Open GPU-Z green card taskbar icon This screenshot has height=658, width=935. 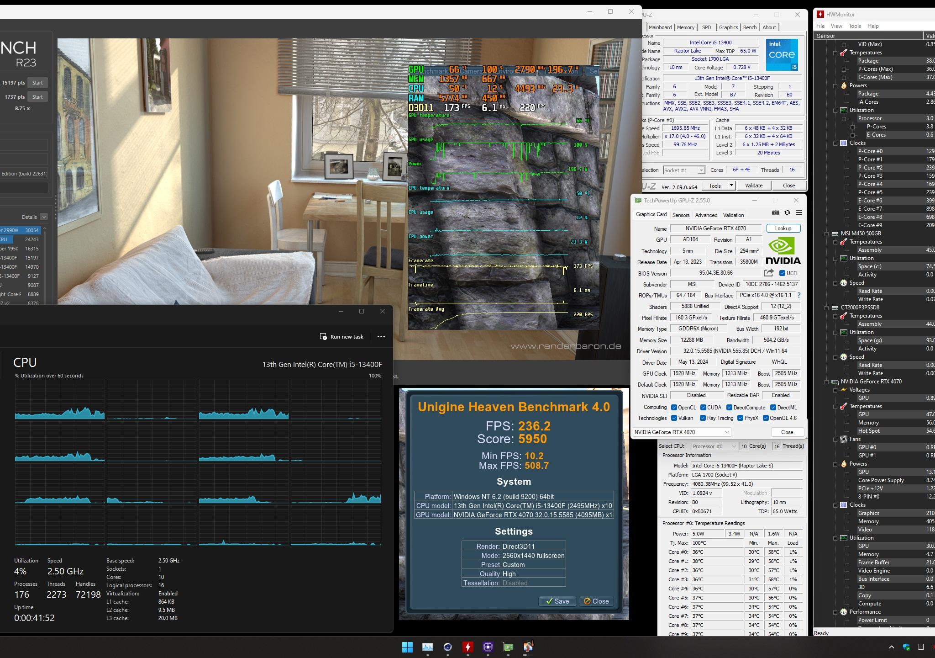tap(508, 647)
